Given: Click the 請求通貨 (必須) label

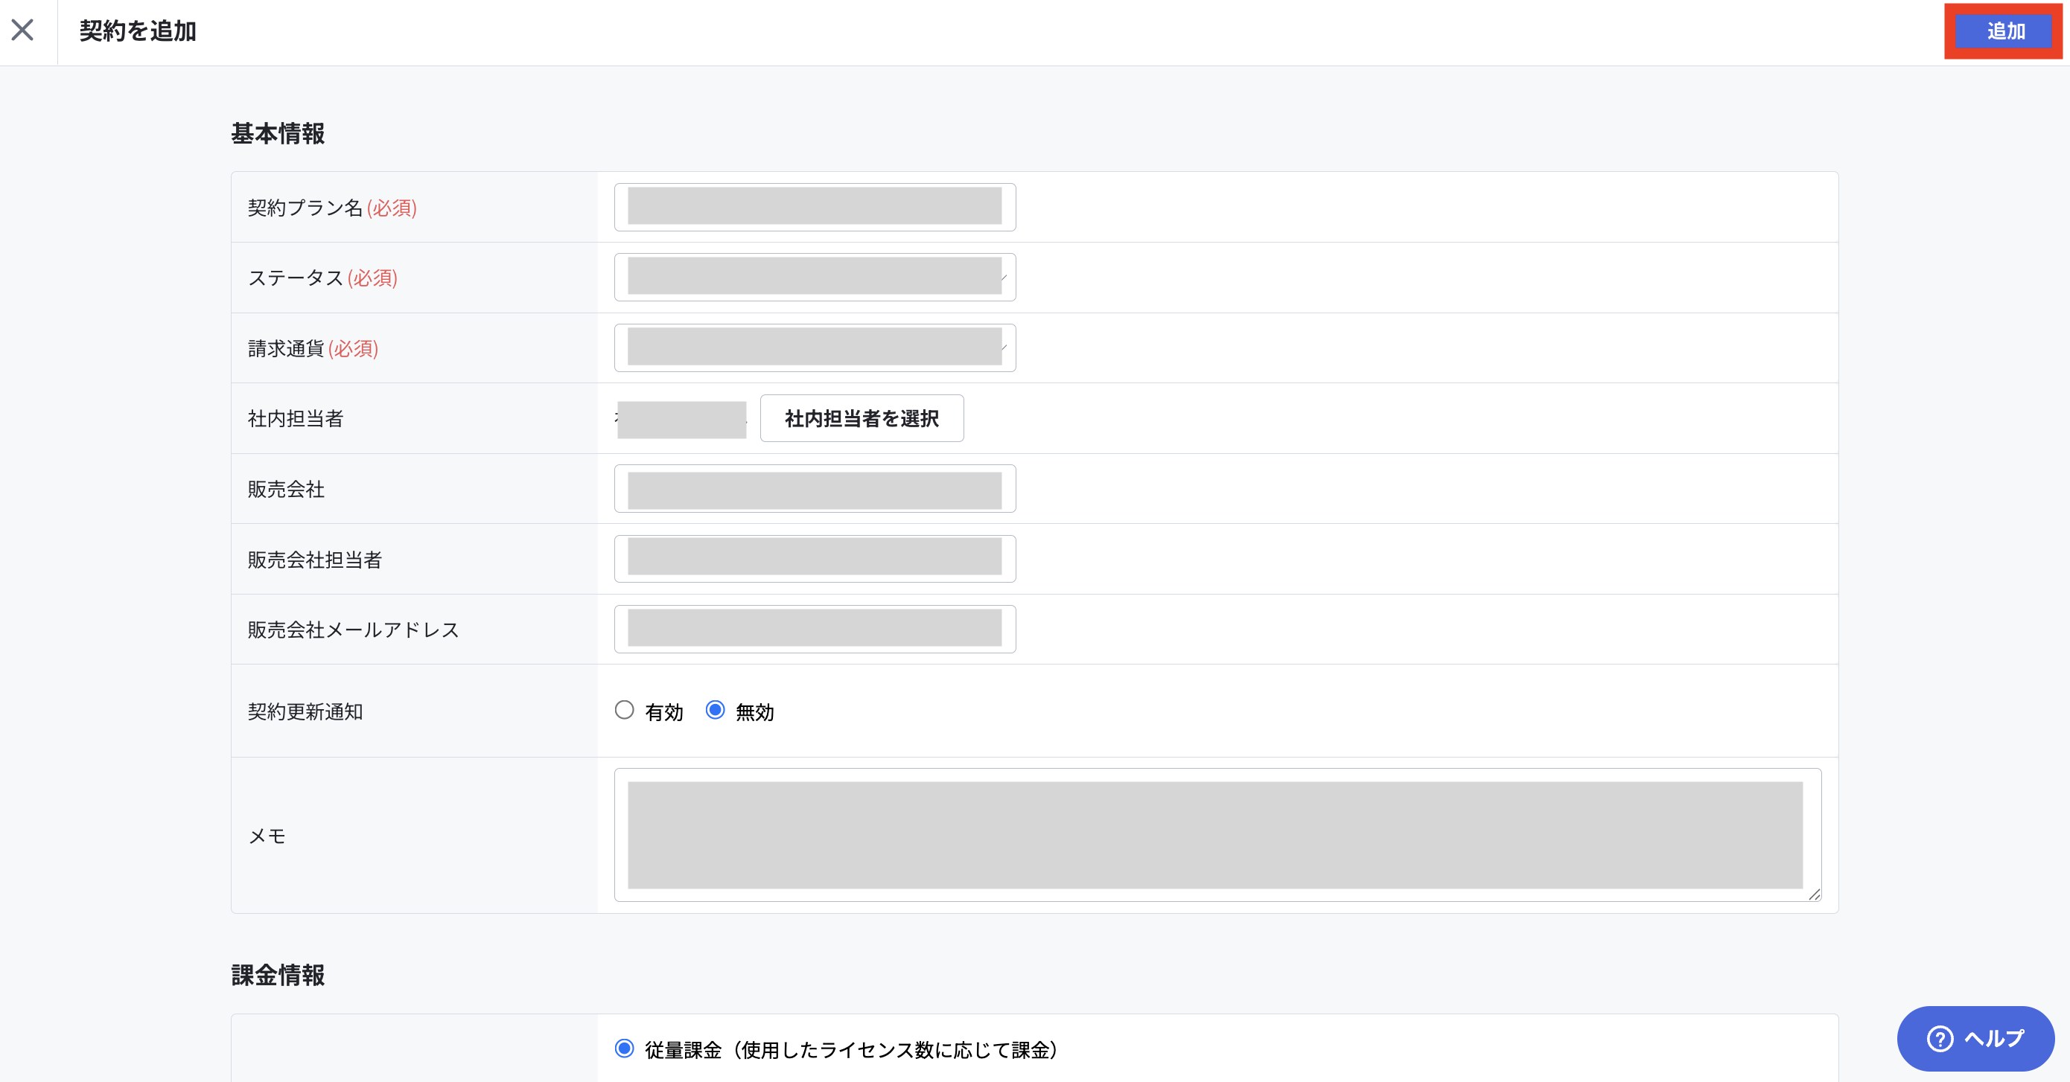Looking at the screenshot, I should click(313, 348).
